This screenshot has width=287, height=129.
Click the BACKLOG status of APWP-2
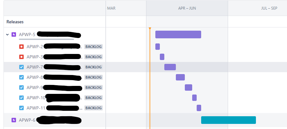coord(94,47)
